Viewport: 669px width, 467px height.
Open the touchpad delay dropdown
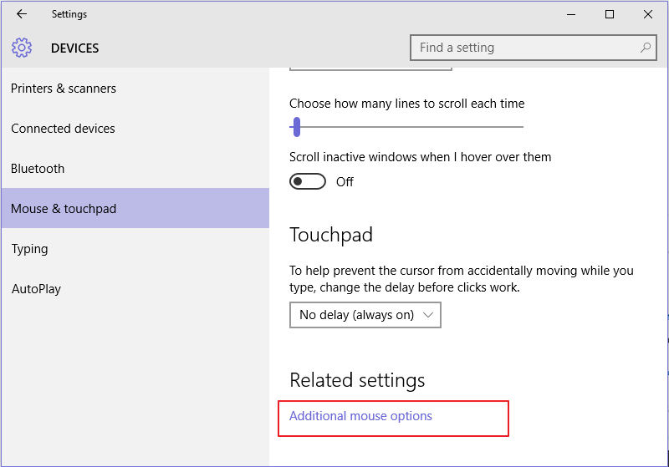click(365, 315)
